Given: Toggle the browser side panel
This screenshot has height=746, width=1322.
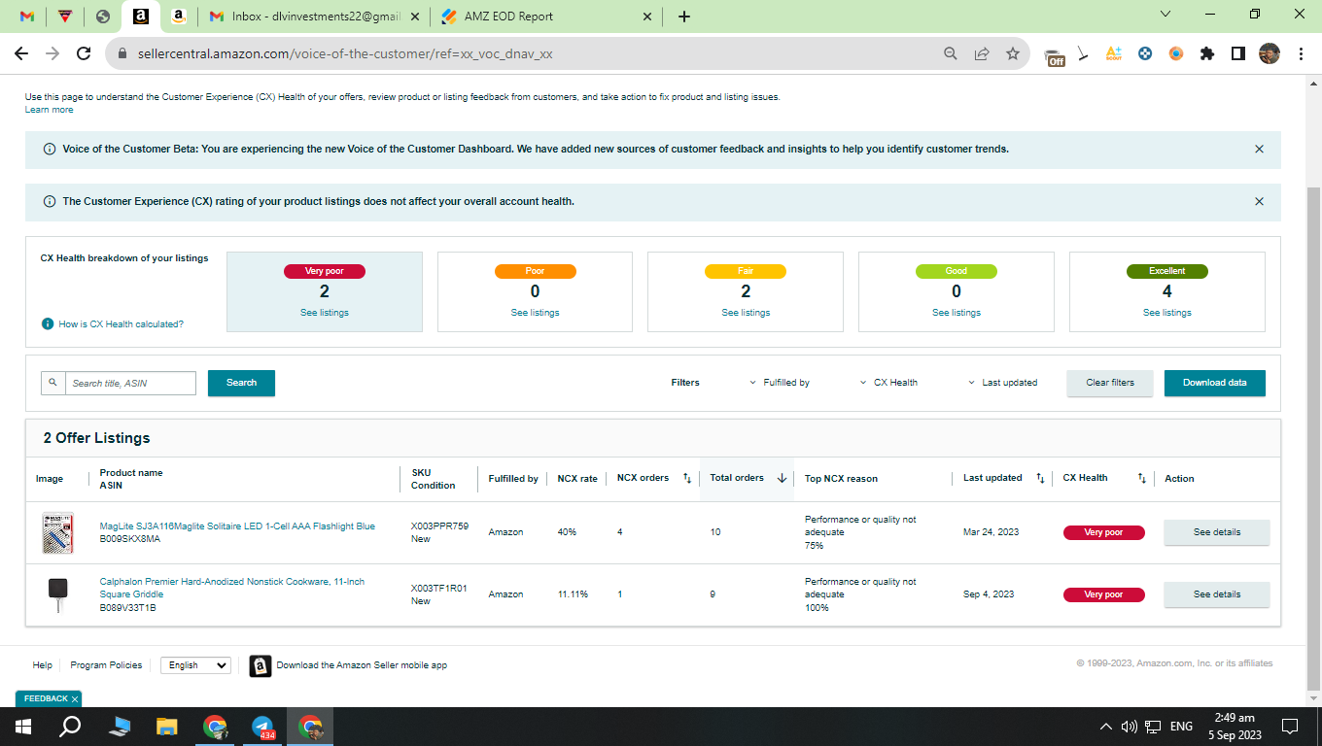Looking at the screenshot, I should pos(1238,54).
